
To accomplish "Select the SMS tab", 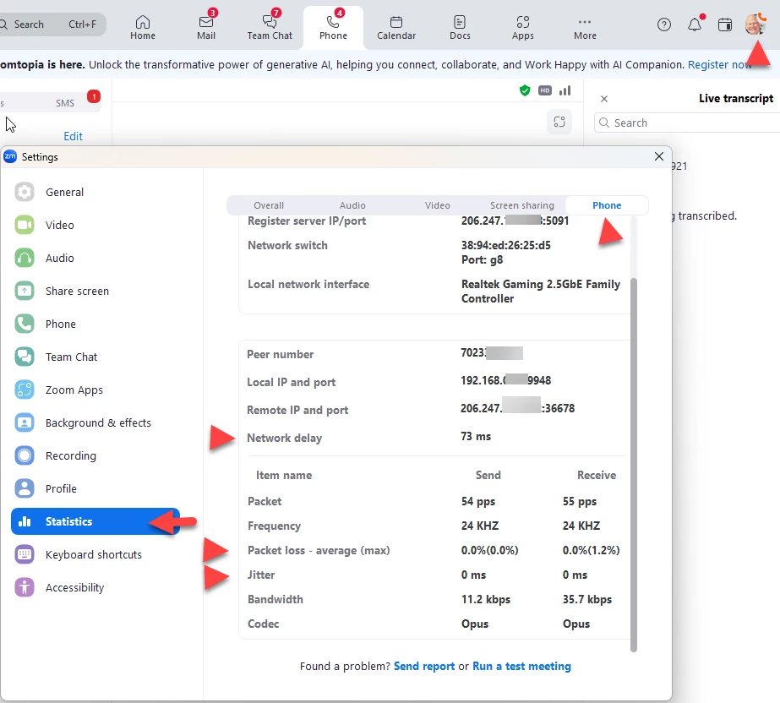I will [65, 103].
